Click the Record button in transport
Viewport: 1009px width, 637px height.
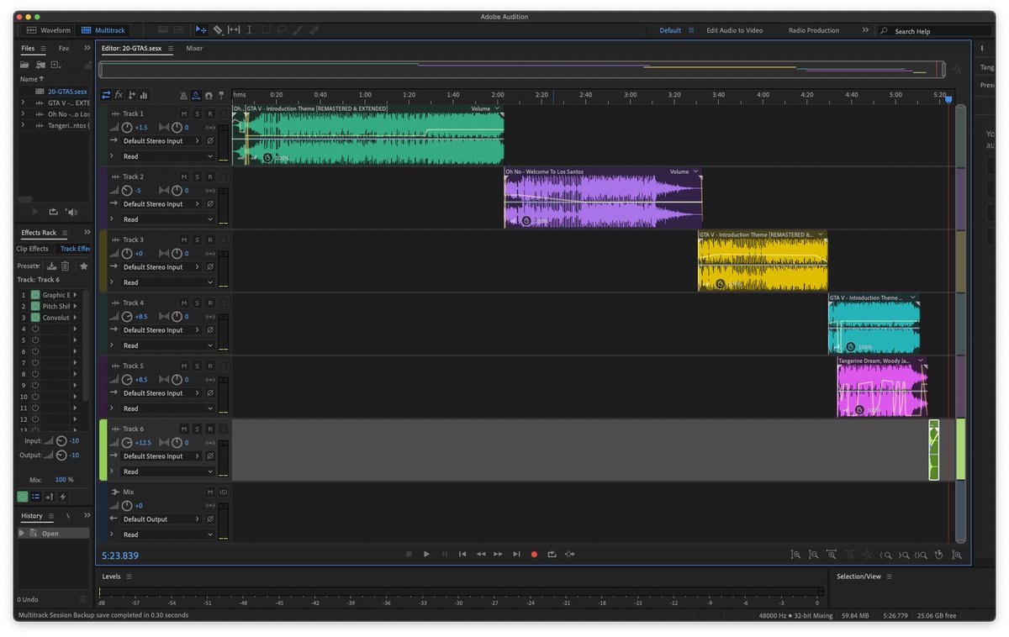point(534,554)
